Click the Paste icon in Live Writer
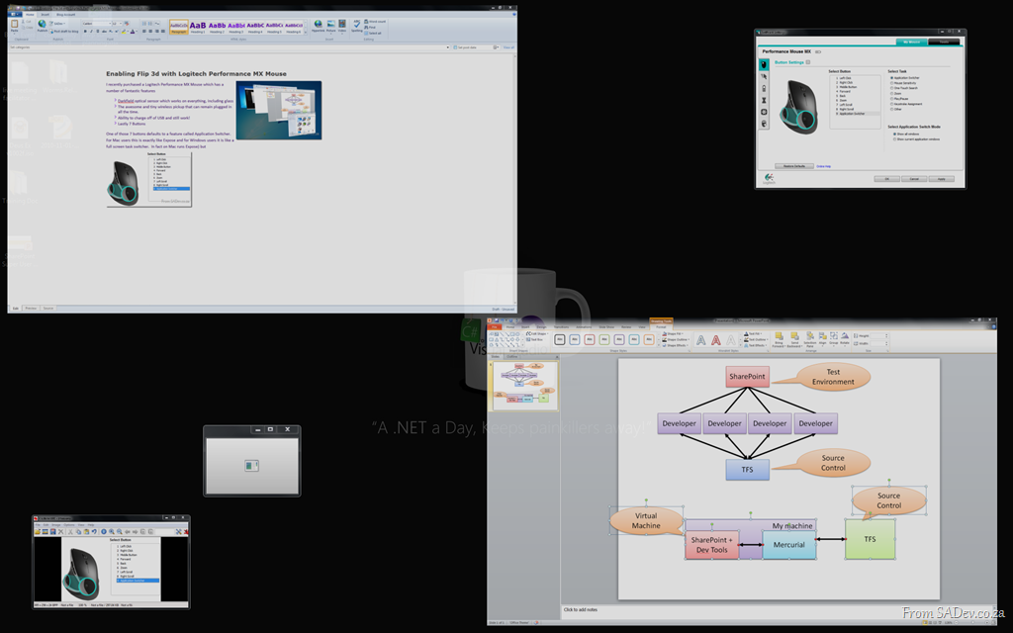1013x633 pixels. click(x=14, y=25)
